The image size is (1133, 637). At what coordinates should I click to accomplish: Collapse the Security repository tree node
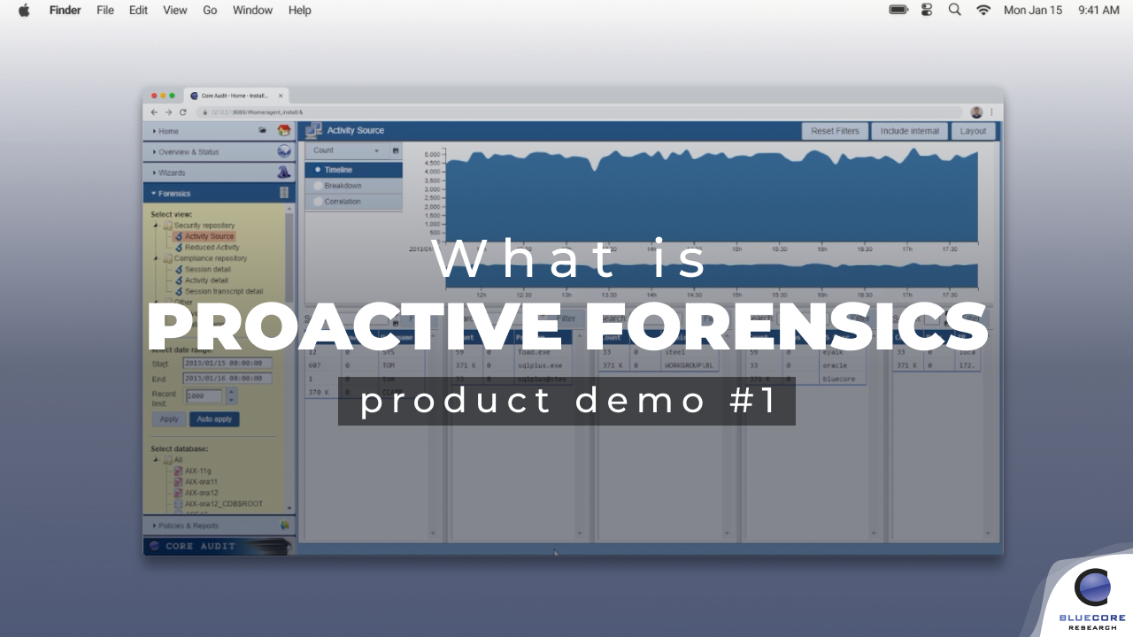157,226
